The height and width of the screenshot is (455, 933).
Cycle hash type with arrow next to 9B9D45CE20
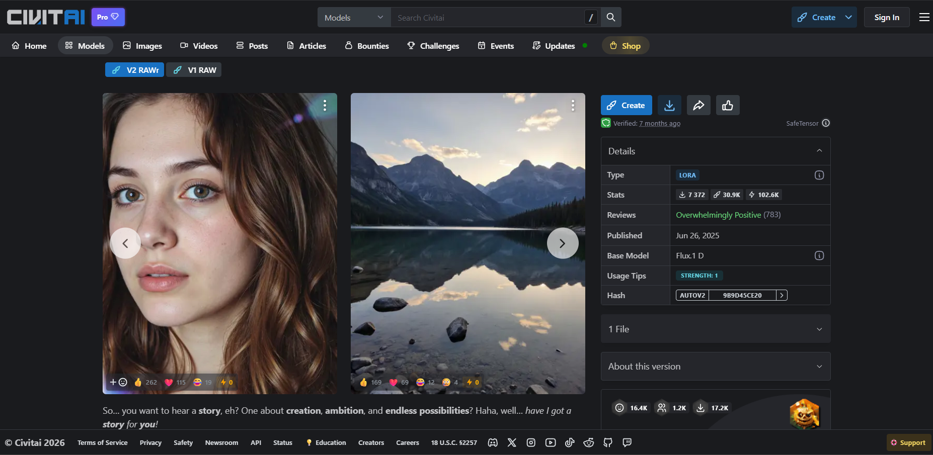(782, 295)
